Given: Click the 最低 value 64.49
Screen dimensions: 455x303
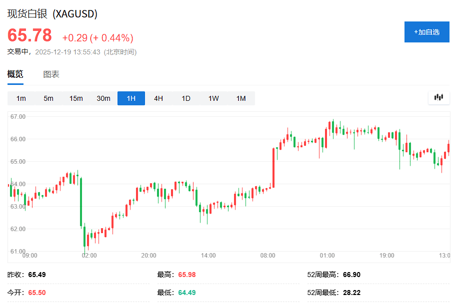Looking at the screenshot, I should (187, 292).
